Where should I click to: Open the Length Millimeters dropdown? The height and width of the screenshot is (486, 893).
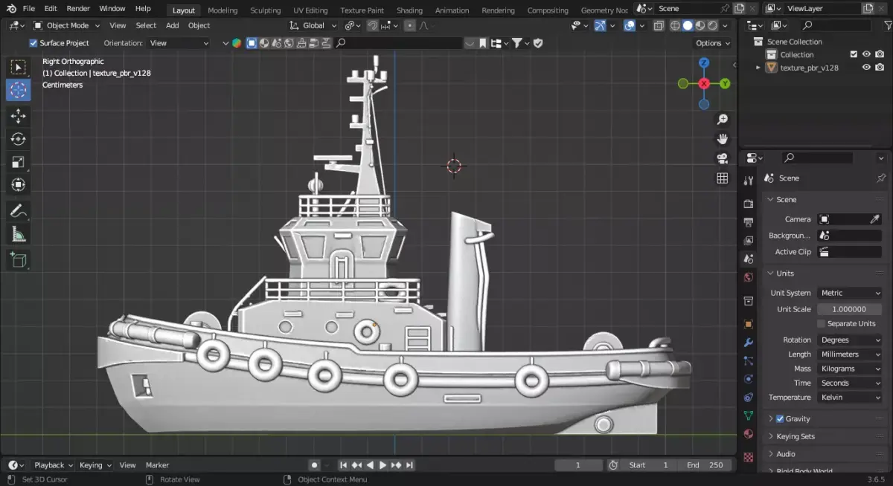[850, 354]
